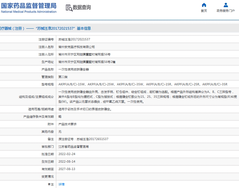
Task: Select the AKPF(A/B/C)-15W model specifications text
Action: click(143, 84)
